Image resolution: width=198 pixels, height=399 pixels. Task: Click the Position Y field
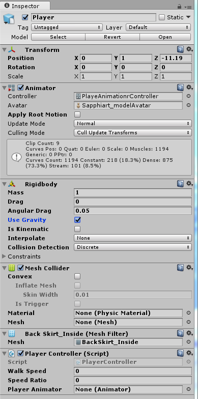[x=136, y=58]
